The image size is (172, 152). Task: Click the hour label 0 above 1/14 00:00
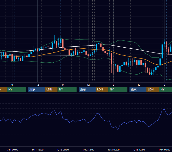pyautogui.click(x=164, y=85)
